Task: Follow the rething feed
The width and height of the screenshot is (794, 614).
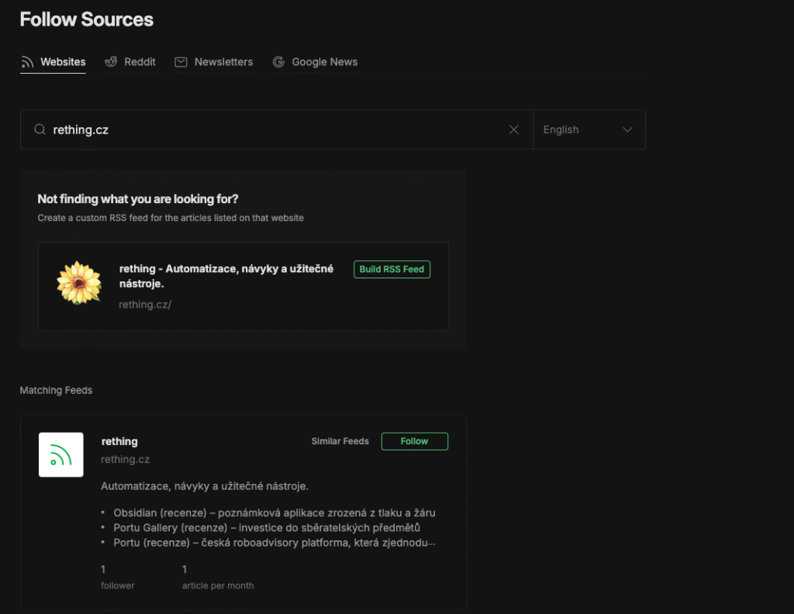Action: pyautogui.click(x=415, y=441)
